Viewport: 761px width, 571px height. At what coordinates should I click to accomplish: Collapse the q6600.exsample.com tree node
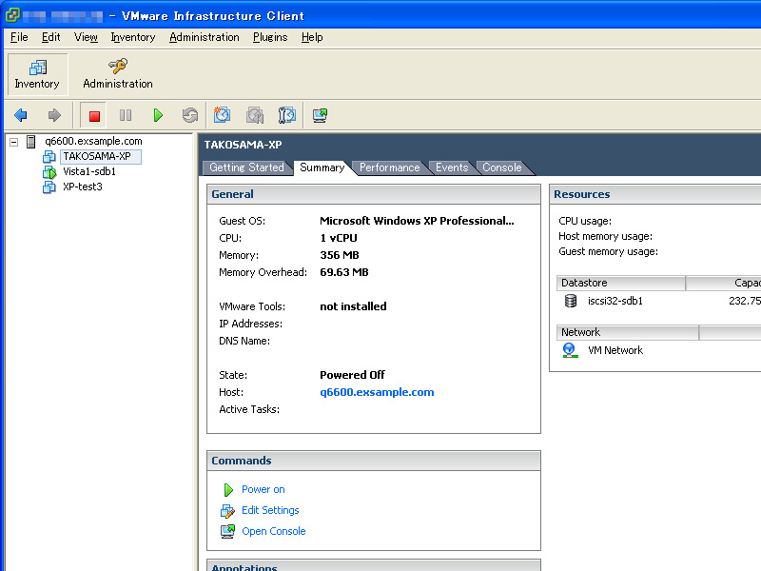click(x=14, y=142)
